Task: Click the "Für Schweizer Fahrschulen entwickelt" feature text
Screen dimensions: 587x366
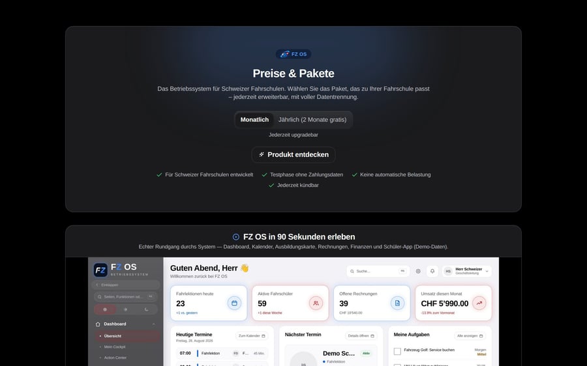Action: 209,175
